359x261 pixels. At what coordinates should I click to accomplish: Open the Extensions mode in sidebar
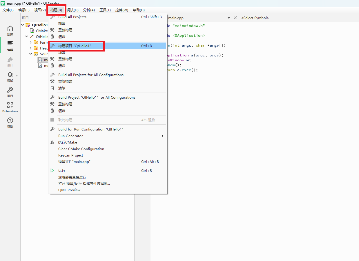click(x=10, y=107)
